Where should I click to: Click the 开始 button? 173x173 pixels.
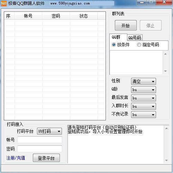coord(126,25)
